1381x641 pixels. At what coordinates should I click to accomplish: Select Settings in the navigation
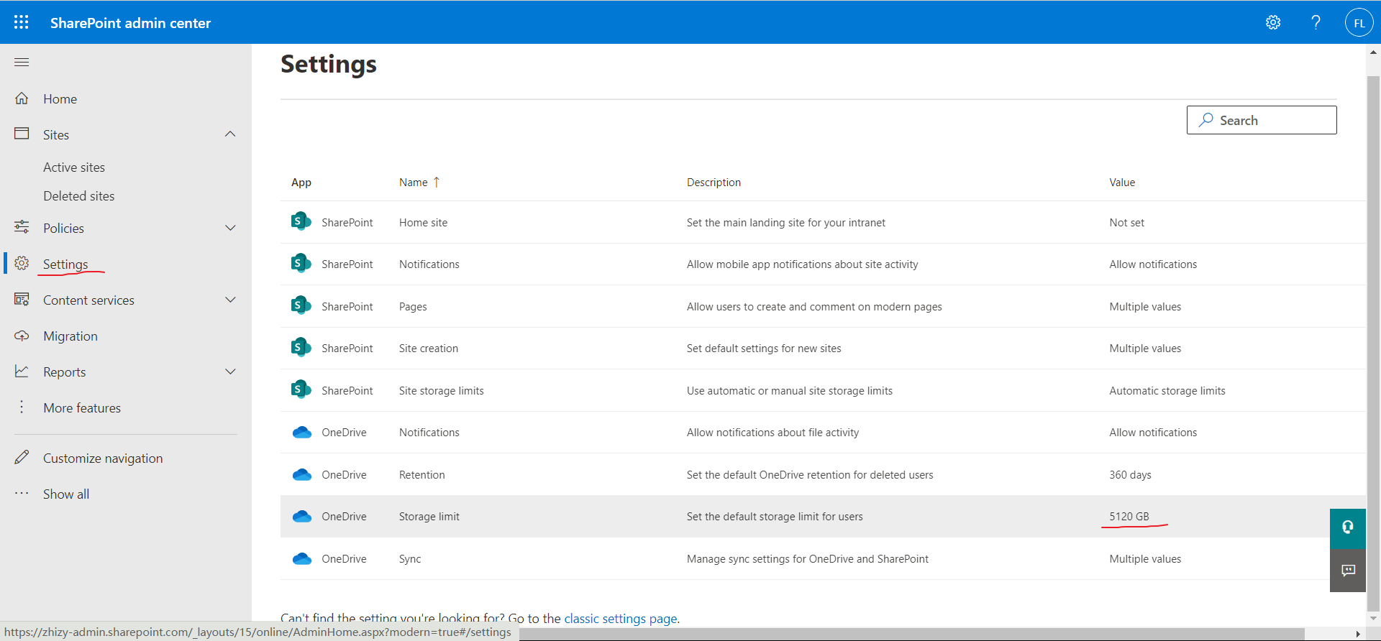65,264
